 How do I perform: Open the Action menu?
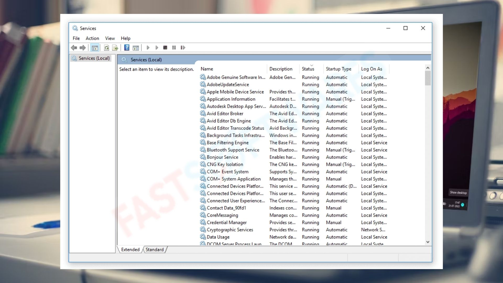[92, 38]
